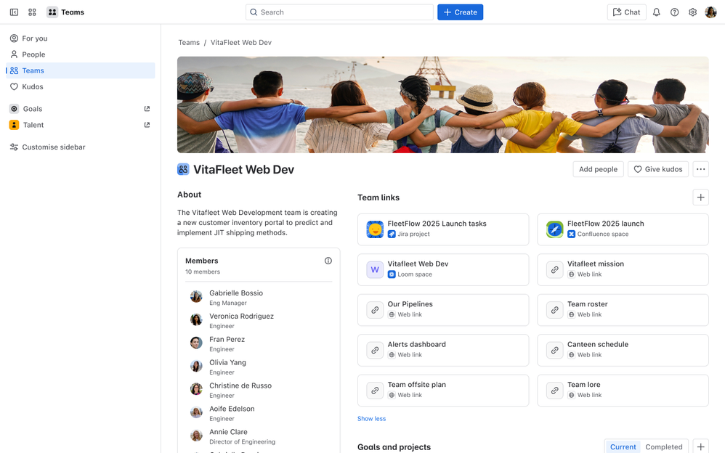Click Christine de Russo's avatar
Image resolution: width=725 pixels, height=453 pixels.
pos(197,389)
